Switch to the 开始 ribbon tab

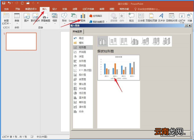(18, 9)
